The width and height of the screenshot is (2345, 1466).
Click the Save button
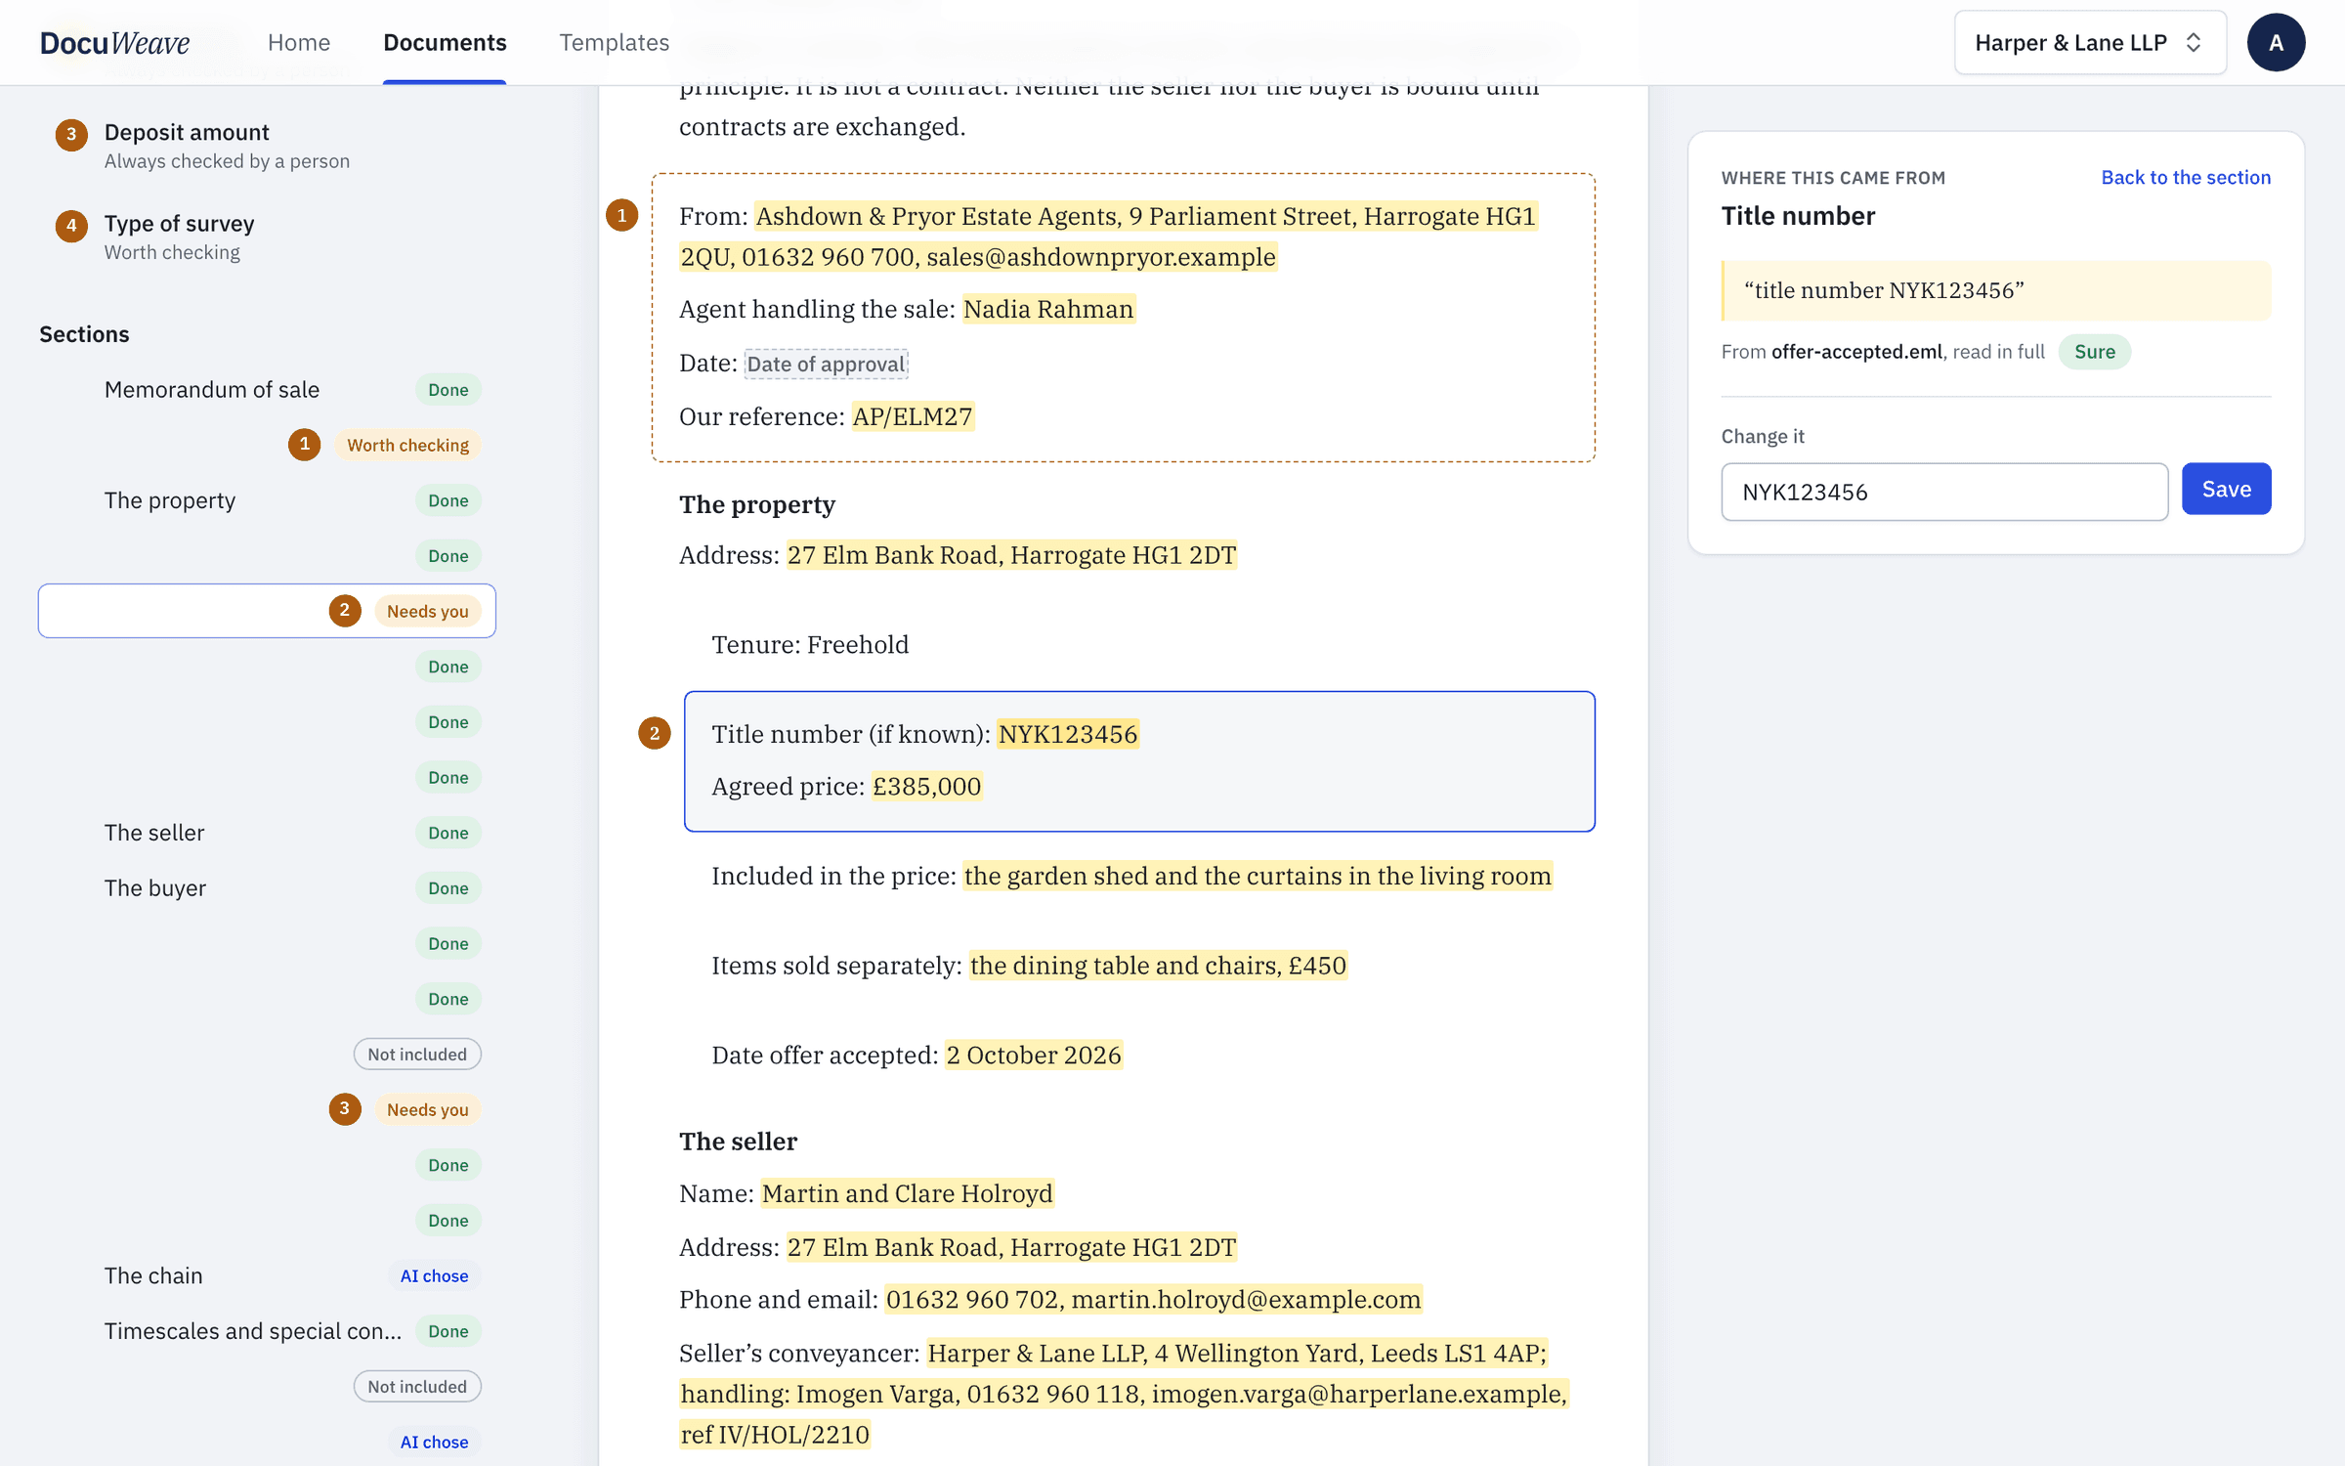[x=2226, y=489]
